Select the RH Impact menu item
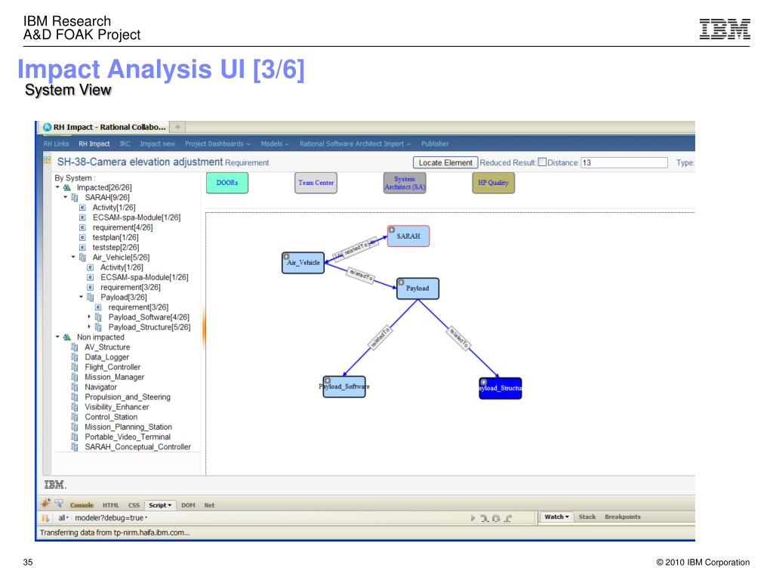 point(94,144)
